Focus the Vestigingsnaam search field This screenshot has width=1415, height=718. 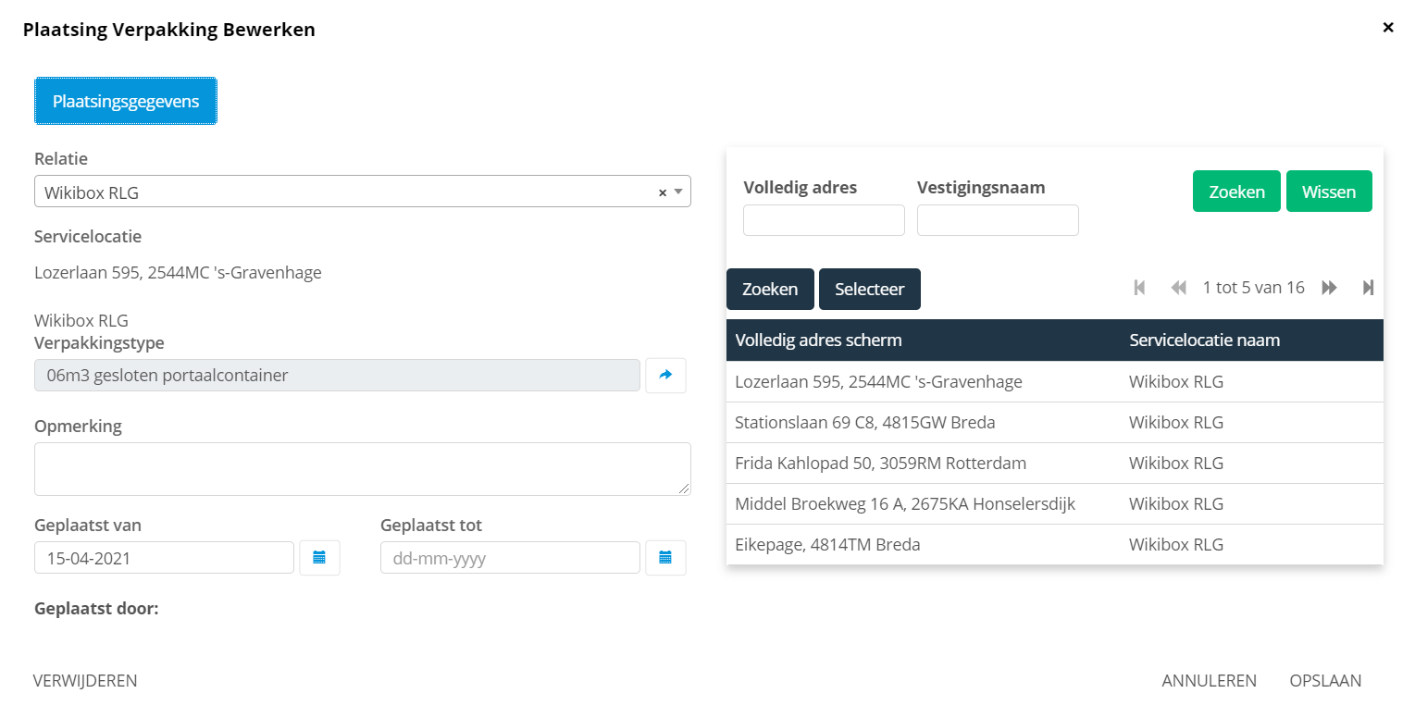tap(998, 220)
